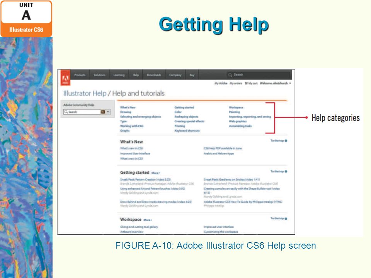Open CS6 Help PDF available in June
The image size is (371, 278).
[223, 148]
